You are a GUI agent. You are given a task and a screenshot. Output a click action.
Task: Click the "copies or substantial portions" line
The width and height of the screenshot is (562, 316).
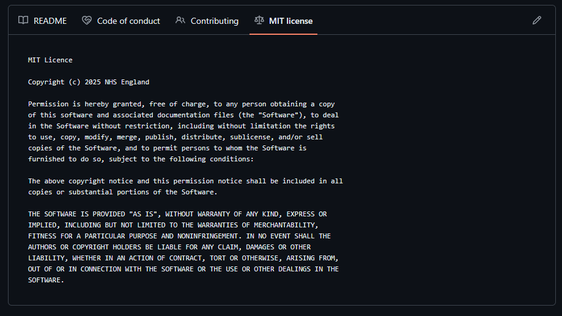click(x=122, y=192)
